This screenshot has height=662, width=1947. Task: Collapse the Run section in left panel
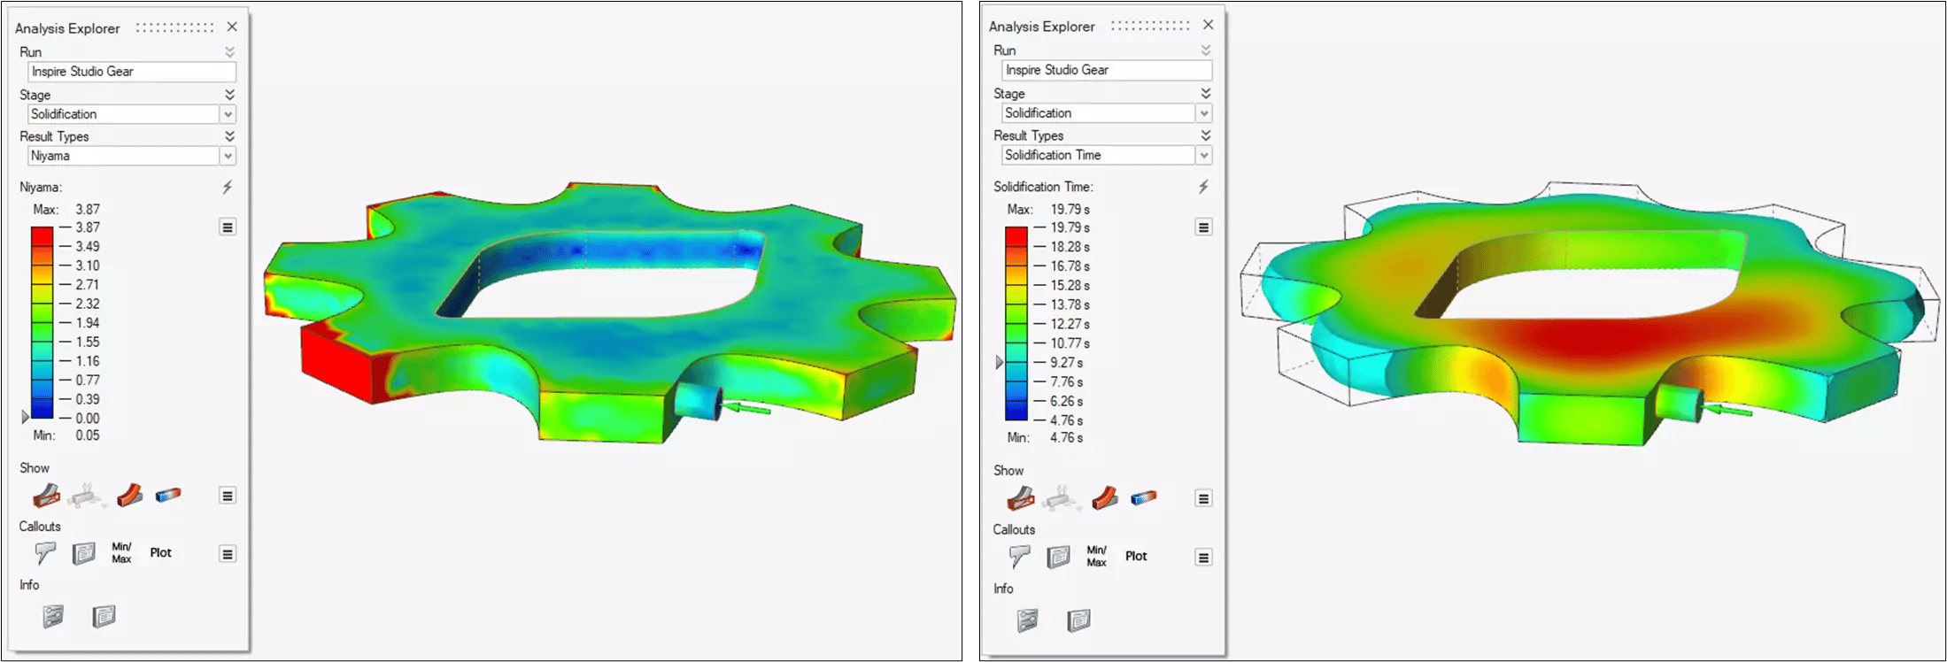coord(229,52)
